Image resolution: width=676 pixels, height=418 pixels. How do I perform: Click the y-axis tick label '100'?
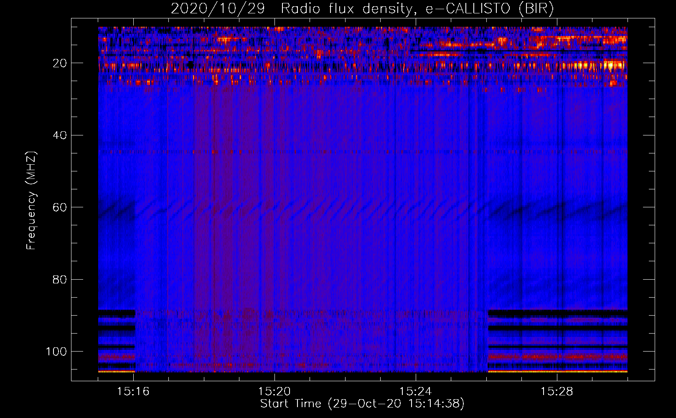56,352
